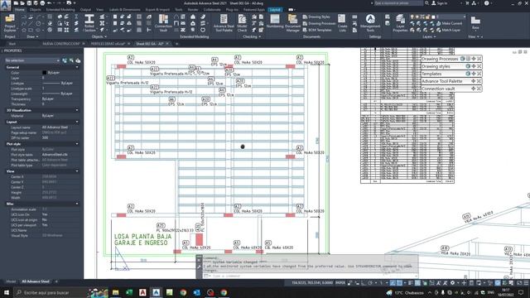Click Drawing Styles in Documents panel
The image size is (530, 298).
point(316,17)
